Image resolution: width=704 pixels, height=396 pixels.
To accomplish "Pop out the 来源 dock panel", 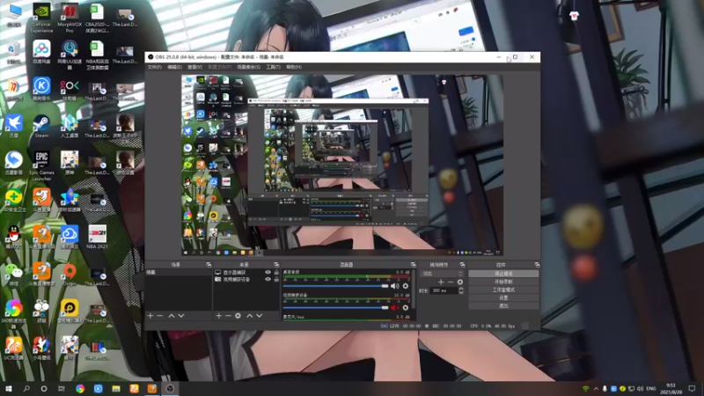I will click(276, 265).
